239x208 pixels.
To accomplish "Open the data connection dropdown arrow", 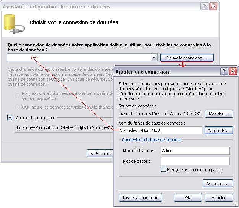I will click(x=154, y=58).
